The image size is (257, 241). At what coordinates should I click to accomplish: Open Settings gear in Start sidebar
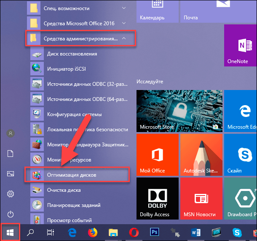pyautogui.click(x=11, y=194)
